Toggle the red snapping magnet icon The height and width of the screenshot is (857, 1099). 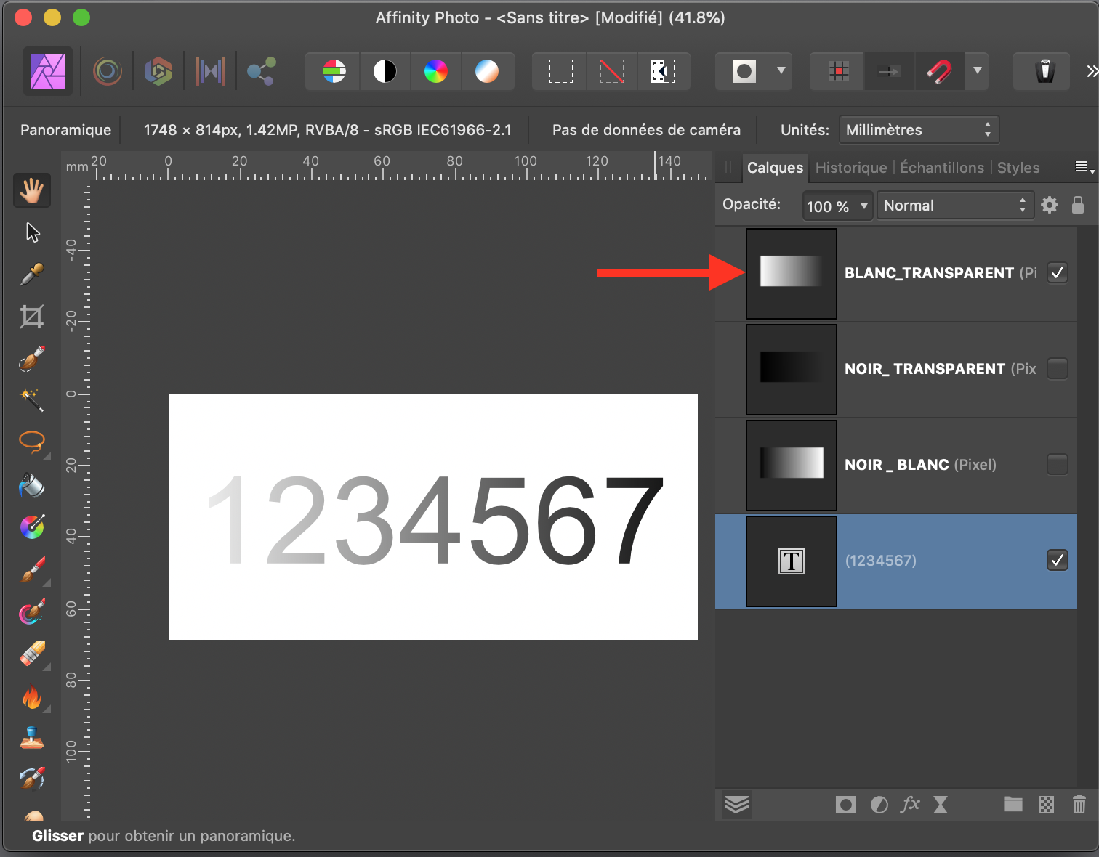click(939, 71)
